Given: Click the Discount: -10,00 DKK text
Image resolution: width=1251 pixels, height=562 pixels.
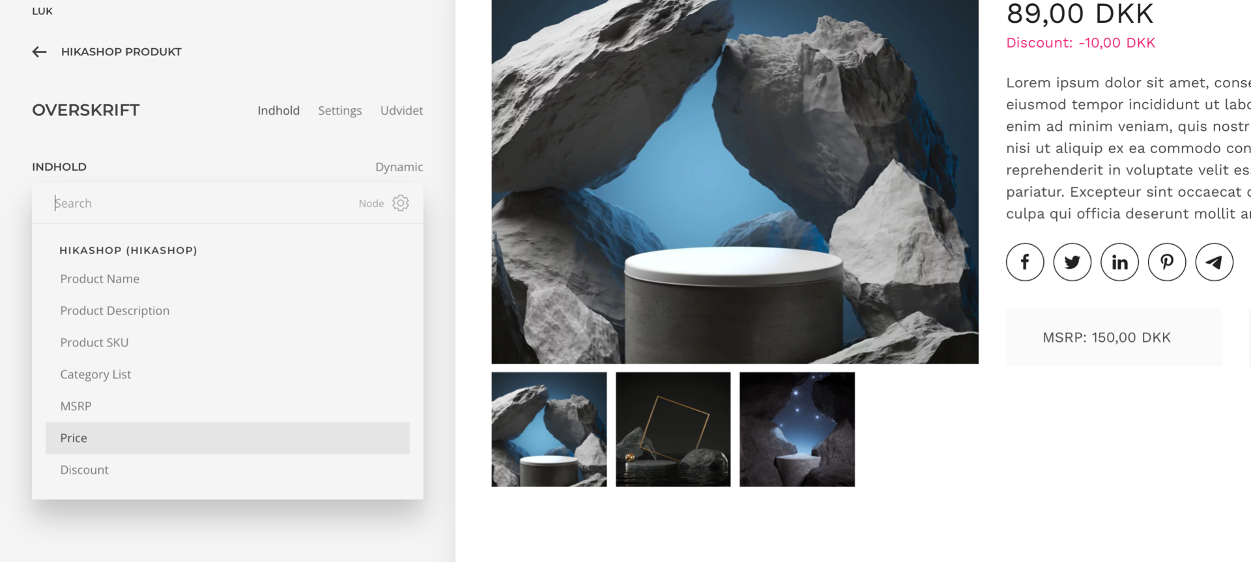Looking at the screenshot, I should 1080,43.
